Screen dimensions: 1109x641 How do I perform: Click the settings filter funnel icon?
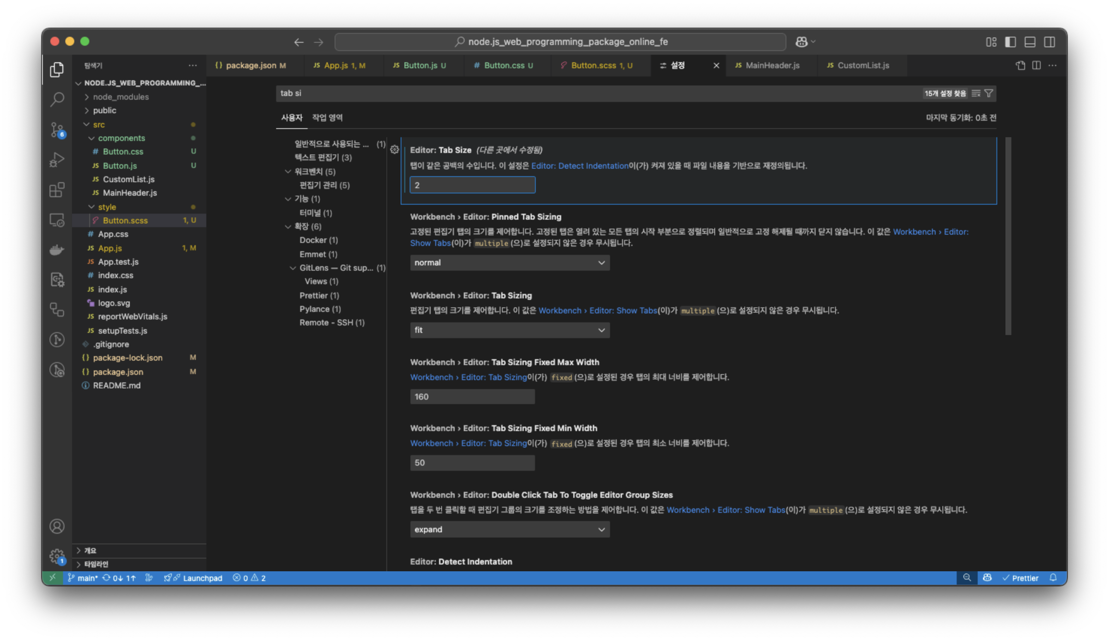click(x=989, y=93)
